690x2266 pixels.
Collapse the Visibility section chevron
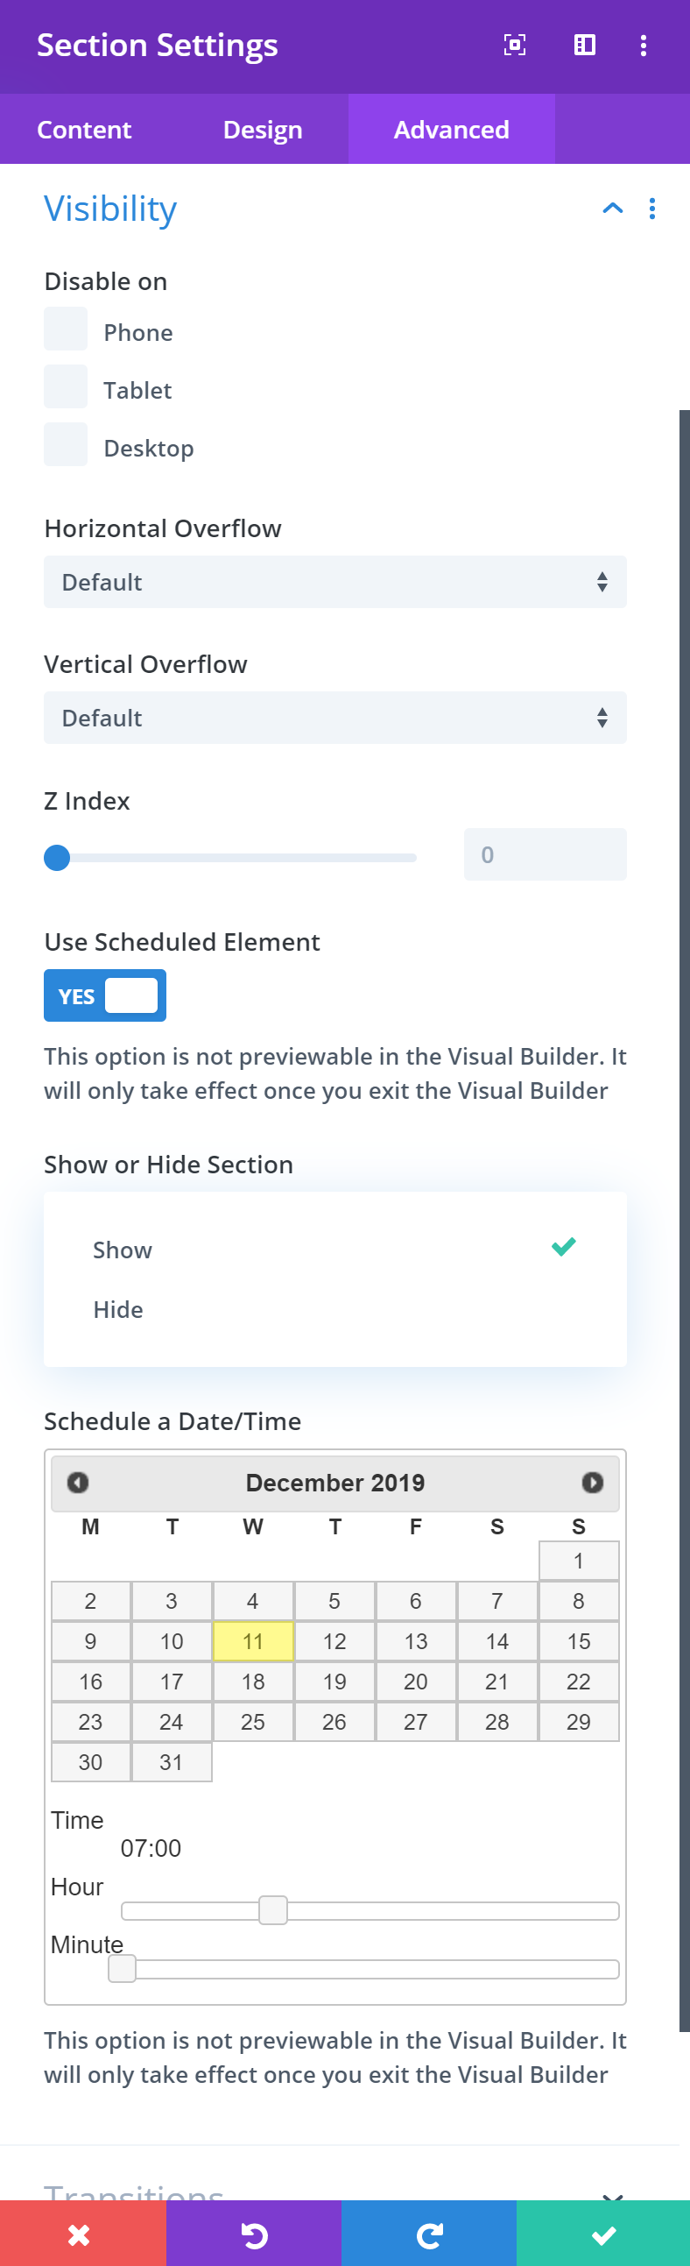click(x=613, y=209)
